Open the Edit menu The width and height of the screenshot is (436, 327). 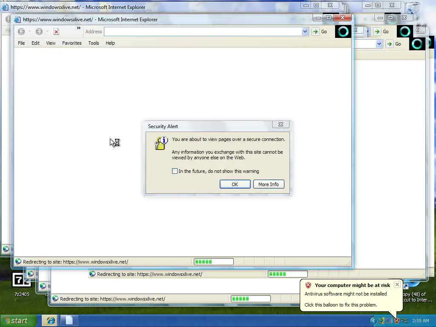click(36, 43)
